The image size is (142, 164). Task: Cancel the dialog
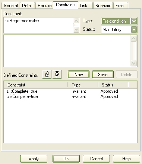(x=97, y=159)
